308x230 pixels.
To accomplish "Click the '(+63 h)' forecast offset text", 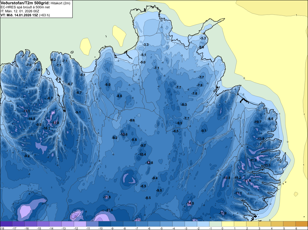I will pyautogui.click(x=44, y=15).
